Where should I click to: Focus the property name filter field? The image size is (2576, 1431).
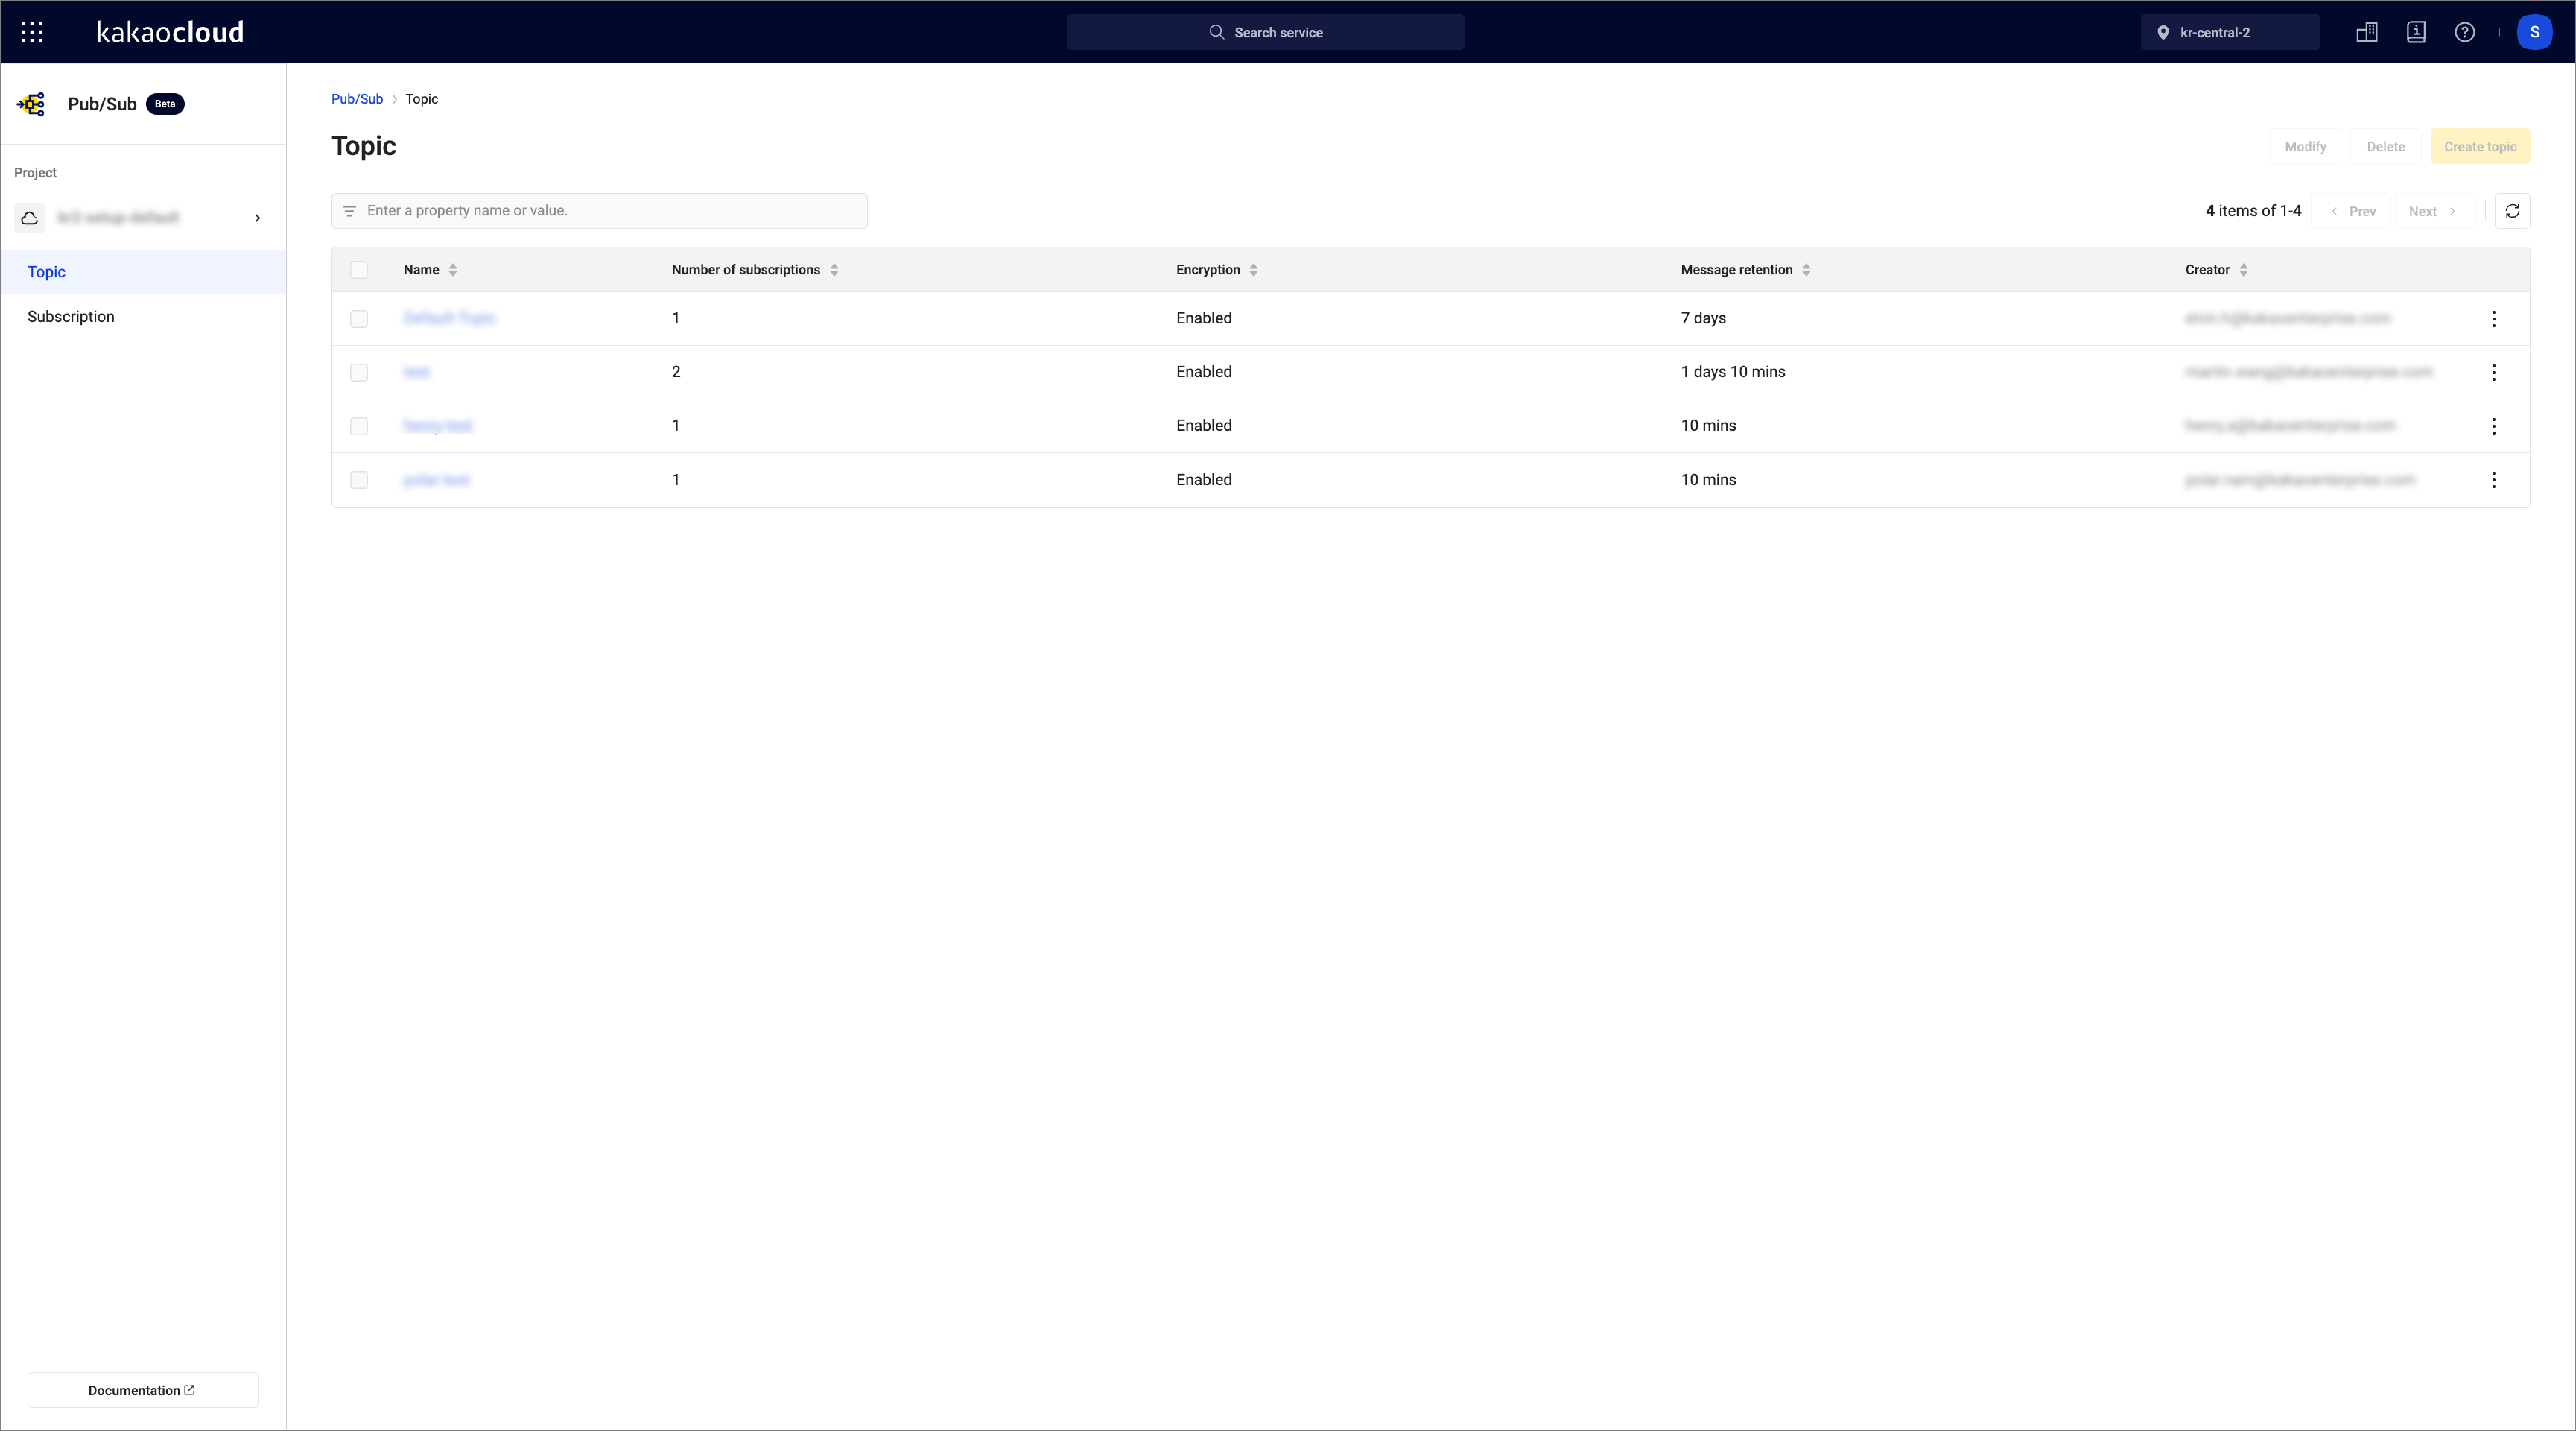(599, 211)
